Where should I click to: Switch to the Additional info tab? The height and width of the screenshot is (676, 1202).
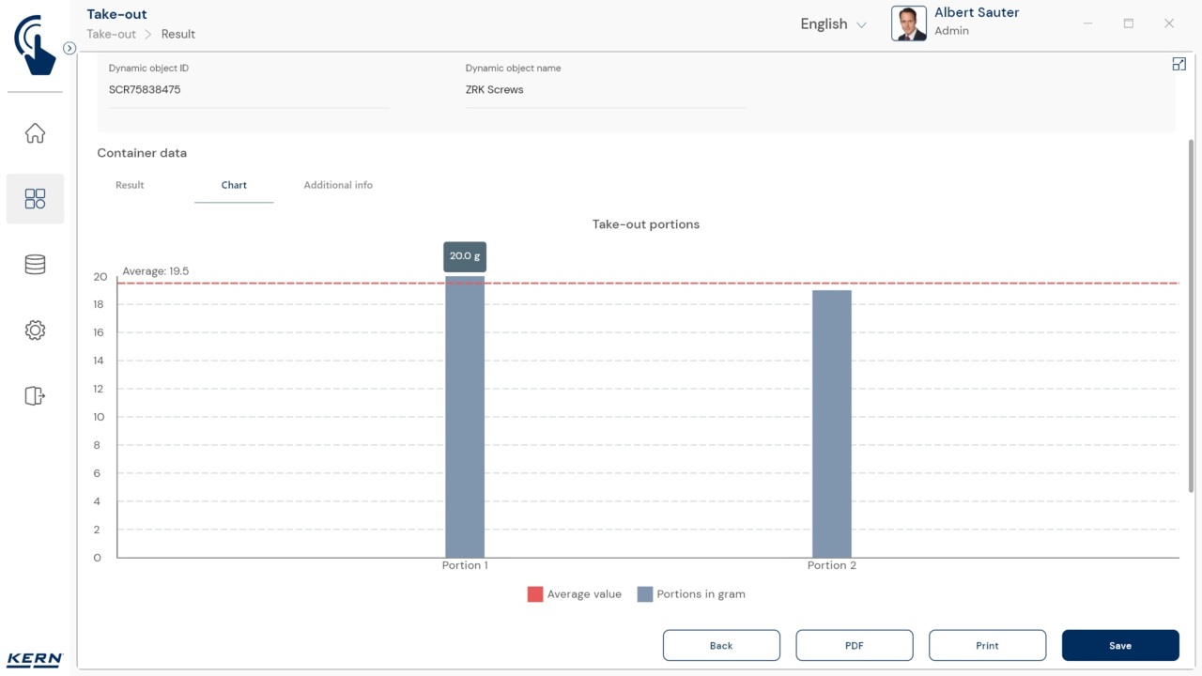point(338,185)
